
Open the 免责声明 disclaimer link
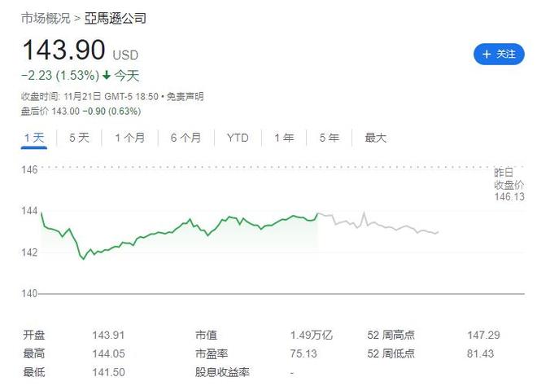click(185, 96)
